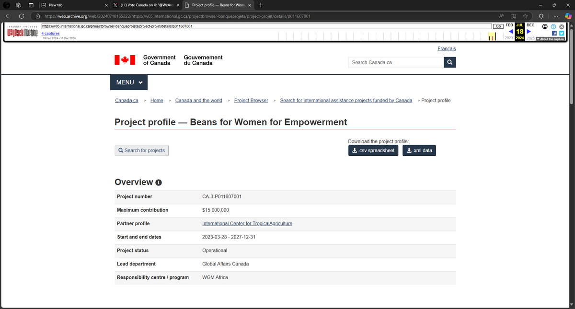
Task: Switch language via Français link
Action: click(447, 49)
